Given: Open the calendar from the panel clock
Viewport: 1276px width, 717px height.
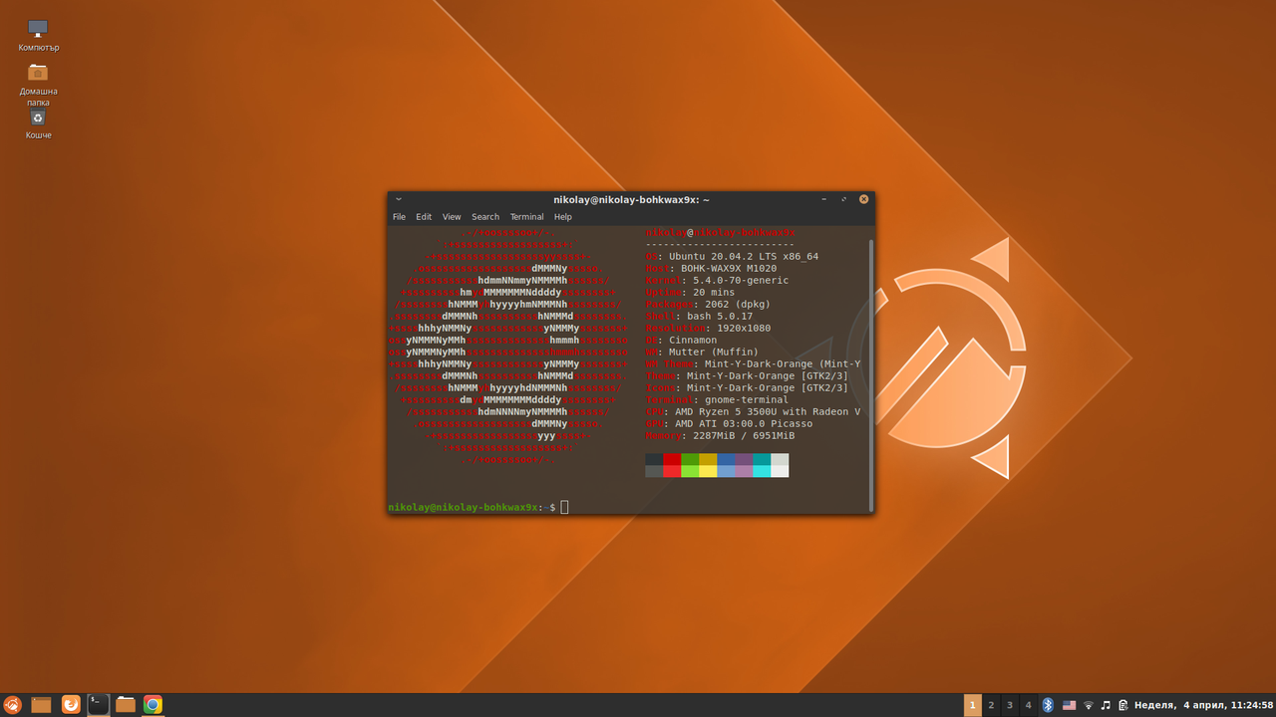Looking at the screenshot, I should [x=1203, y=705].
